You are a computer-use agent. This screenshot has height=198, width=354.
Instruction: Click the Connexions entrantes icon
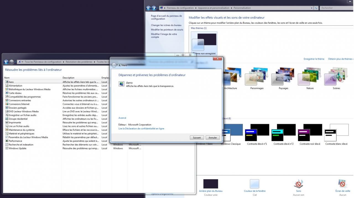[x=7, y=100]
